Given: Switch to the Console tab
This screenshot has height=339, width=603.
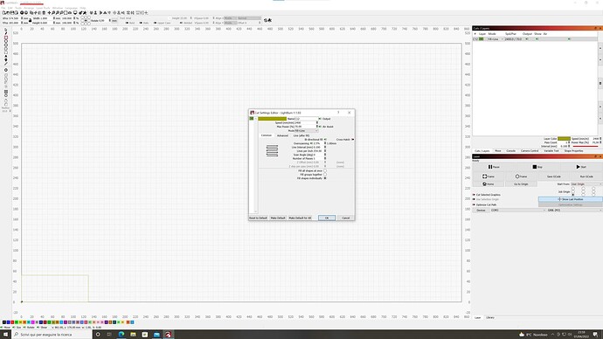Looking at the screenshot, I should click(510, 150).
